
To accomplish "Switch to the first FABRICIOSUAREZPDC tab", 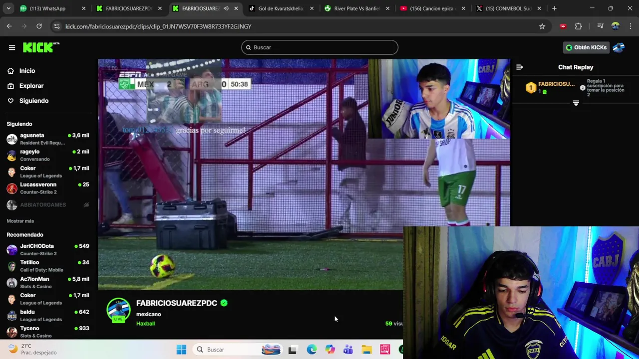I will pyautogui.click(x=129, y=8).
